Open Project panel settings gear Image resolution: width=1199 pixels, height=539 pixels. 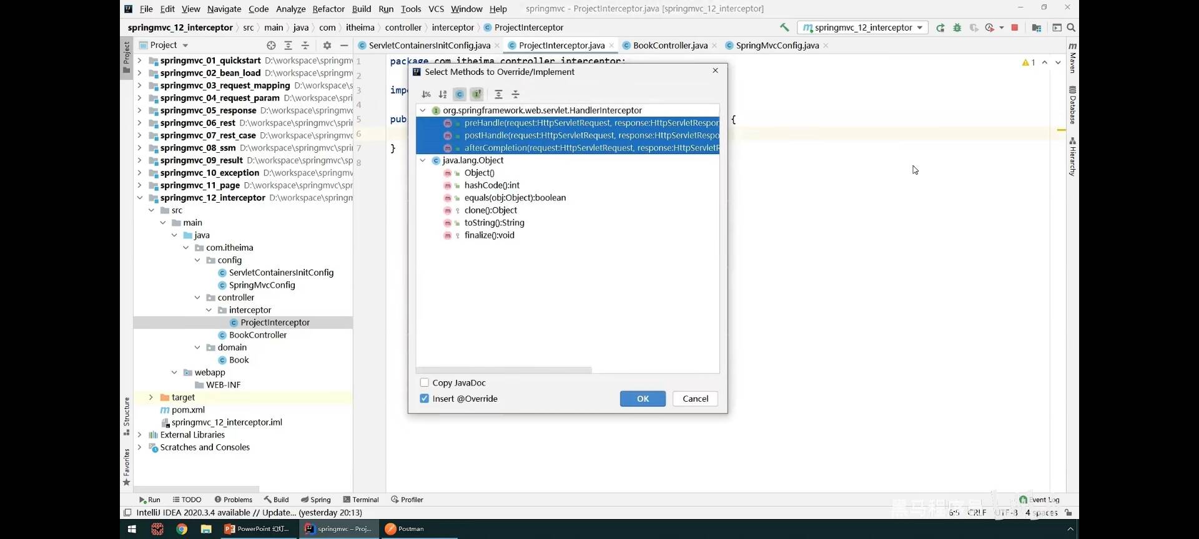[327, 45]
